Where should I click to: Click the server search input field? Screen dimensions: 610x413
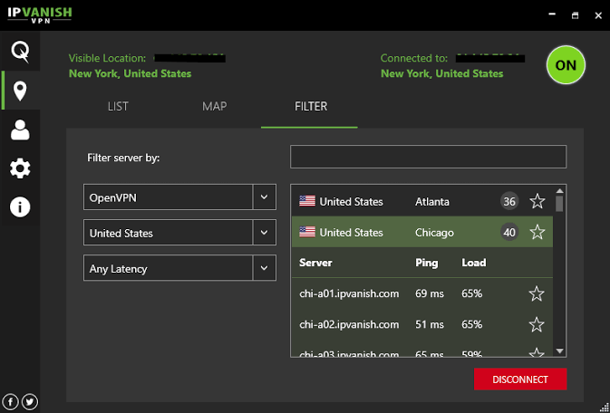pos(428,157)
